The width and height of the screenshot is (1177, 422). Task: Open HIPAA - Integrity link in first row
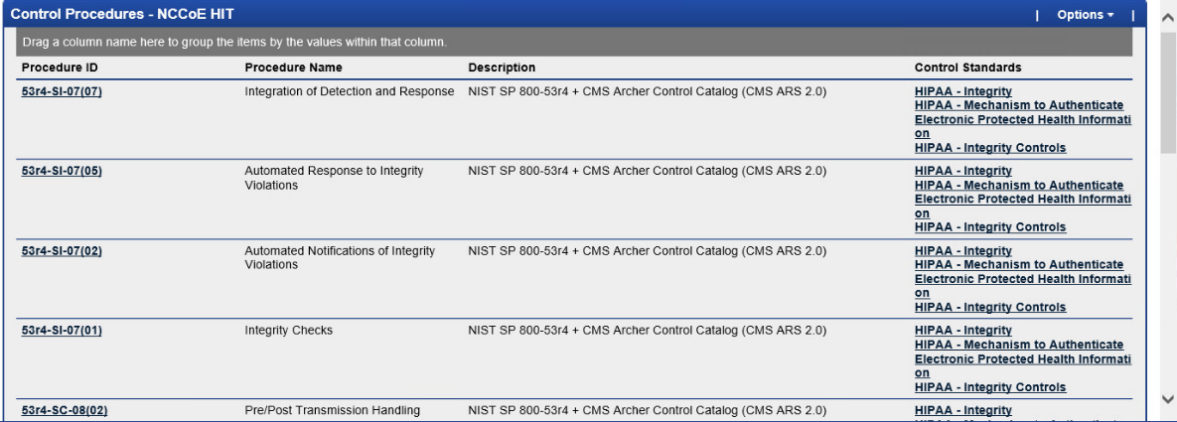pos(963,91)
